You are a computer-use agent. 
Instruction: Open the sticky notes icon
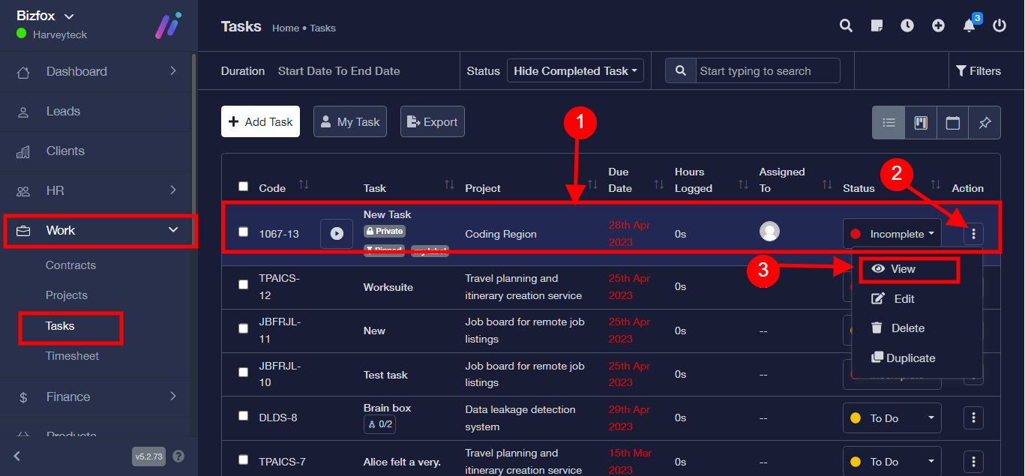pos(877,25)
